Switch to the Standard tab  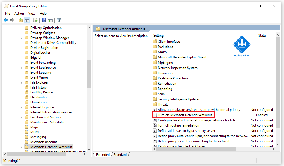120,155
